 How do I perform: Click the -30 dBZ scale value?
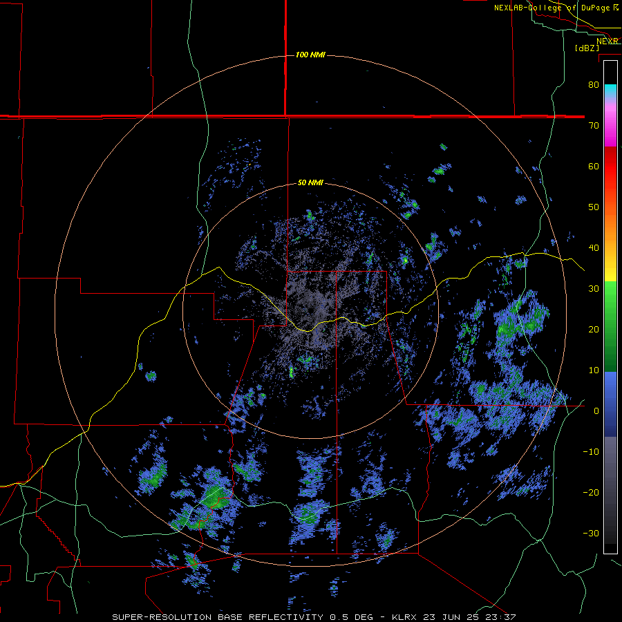591,533
